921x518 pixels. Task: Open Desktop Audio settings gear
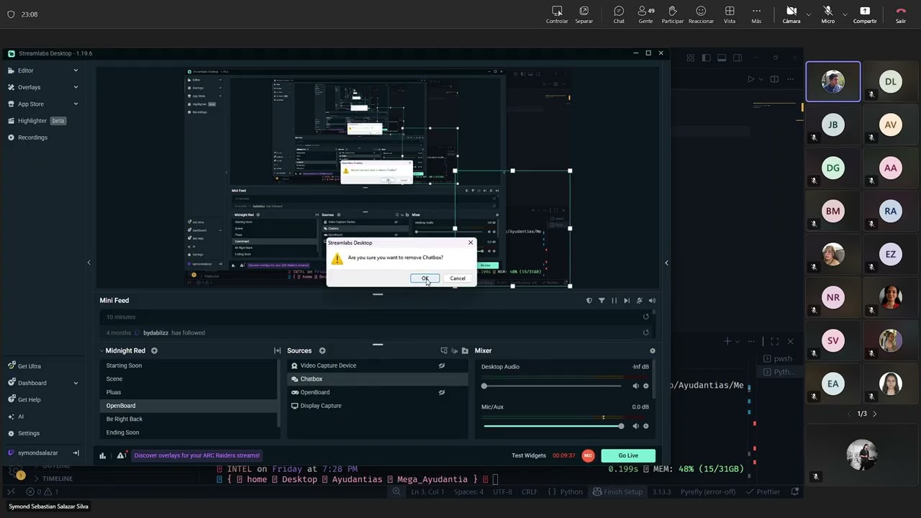(645, 386)
